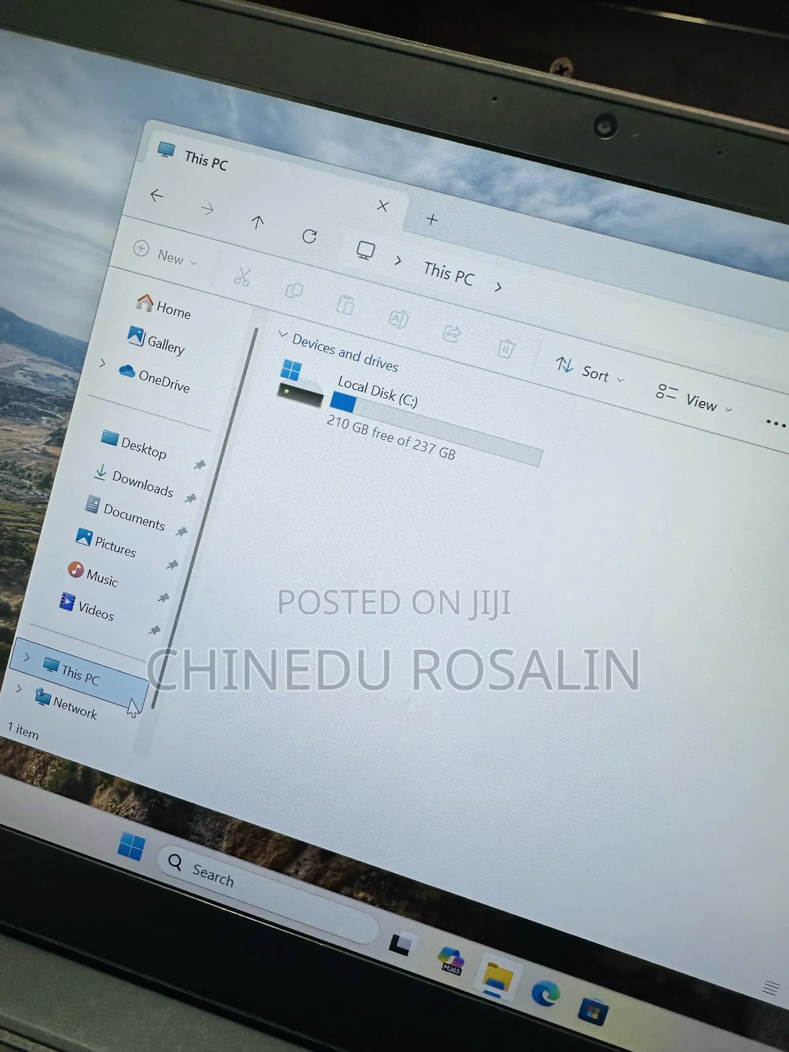Unpin Downloads using its pin icon
Screen dimensions: 789x1052
[x=190, y=499]
